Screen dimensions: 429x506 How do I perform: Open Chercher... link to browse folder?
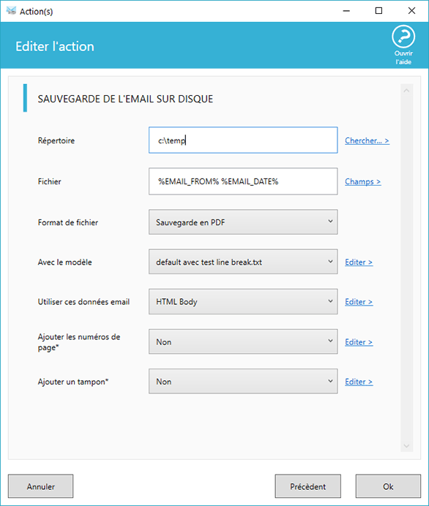[x=367, y=140]
